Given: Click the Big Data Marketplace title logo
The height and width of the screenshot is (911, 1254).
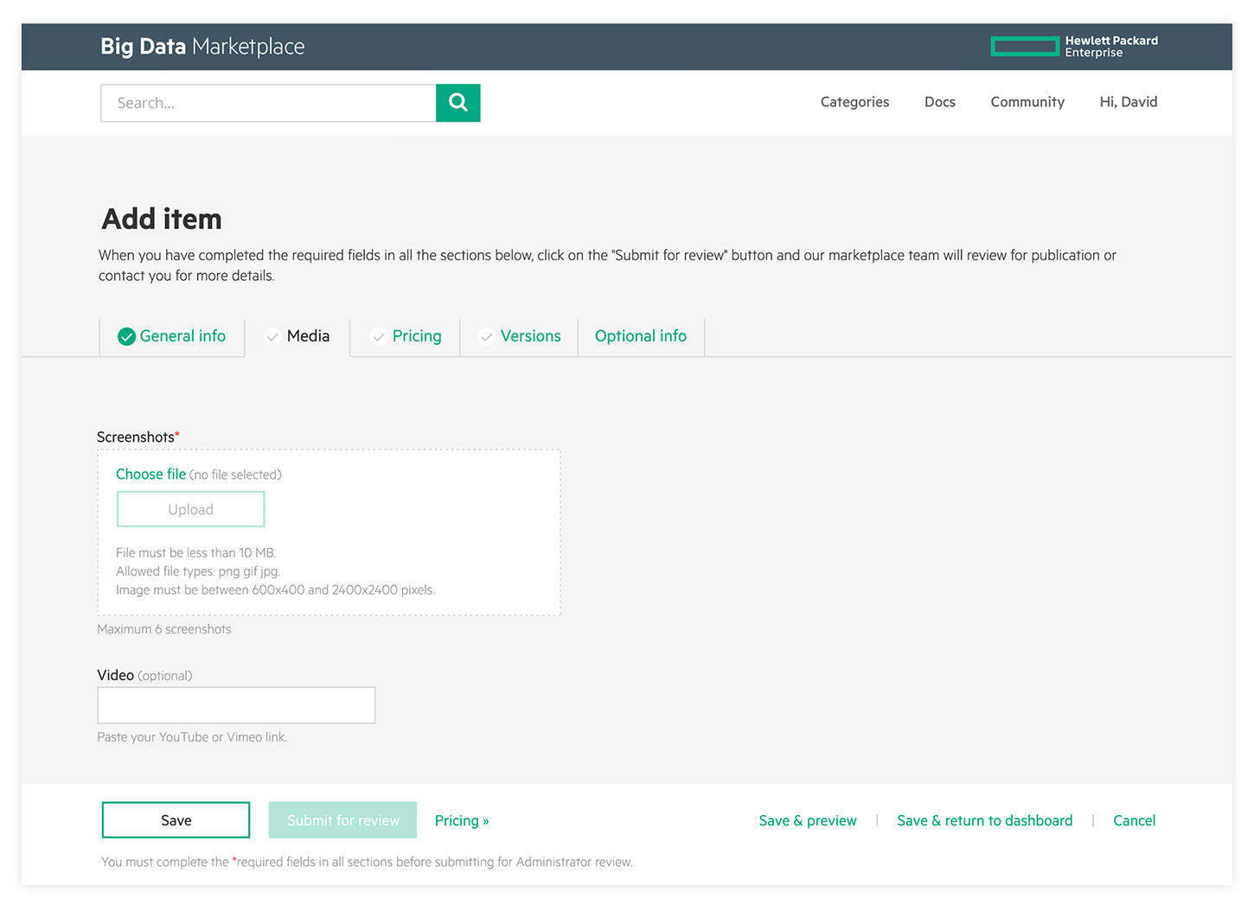Looking at the screenshot, I should point(202,47).
